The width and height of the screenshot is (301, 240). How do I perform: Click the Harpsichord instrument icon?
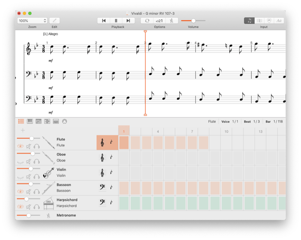pyautogui.click(x=49, y=203)
